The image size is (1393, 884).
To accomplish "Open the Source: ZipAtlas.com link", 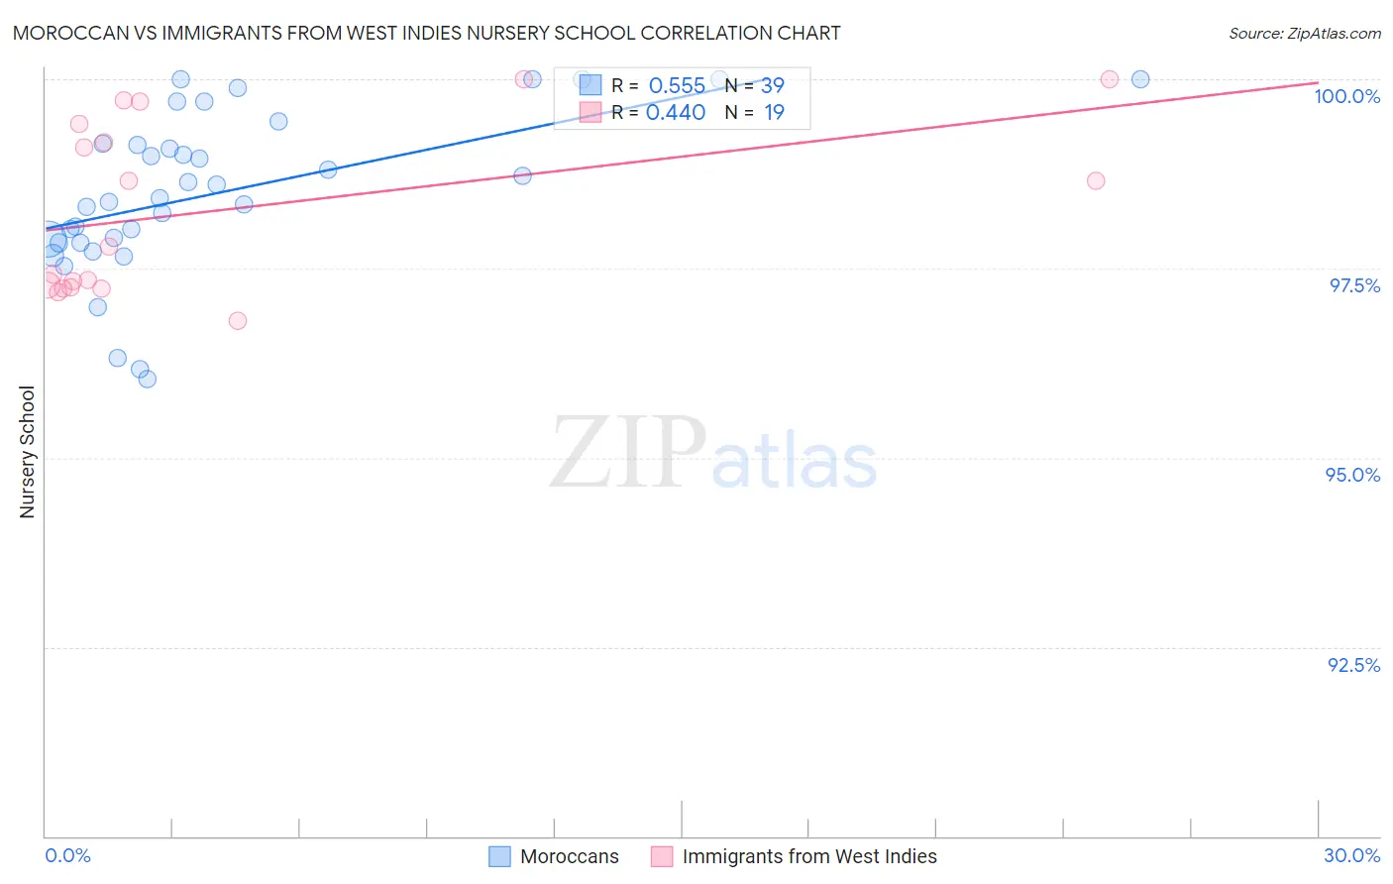I will (x=1305, y=33).
